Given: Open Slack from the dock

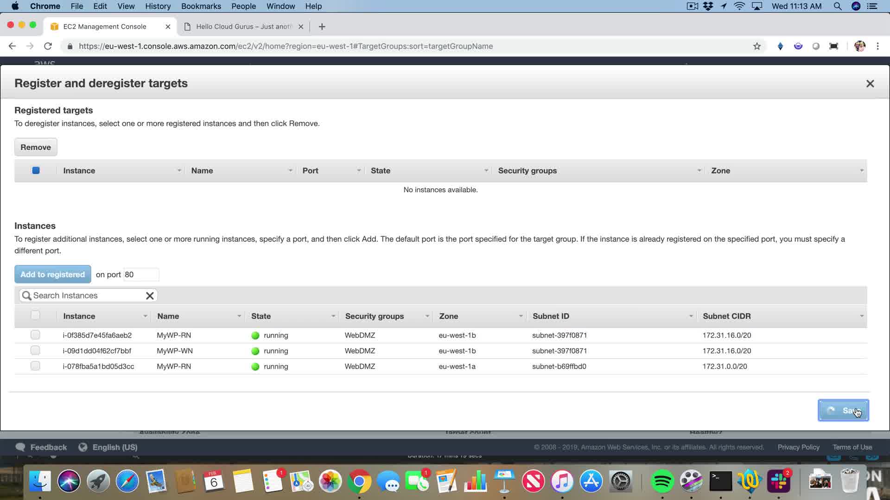Looking at the screenshot, I should click(x=779, y=481).
